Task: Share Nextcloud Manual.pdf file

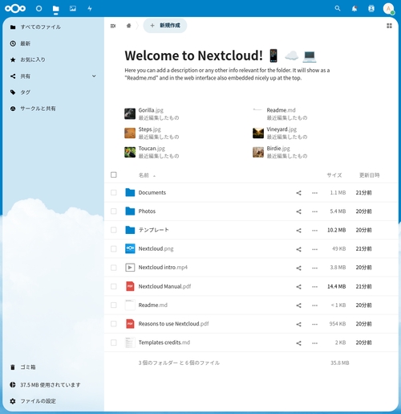Action: click(x=298, y=287)
